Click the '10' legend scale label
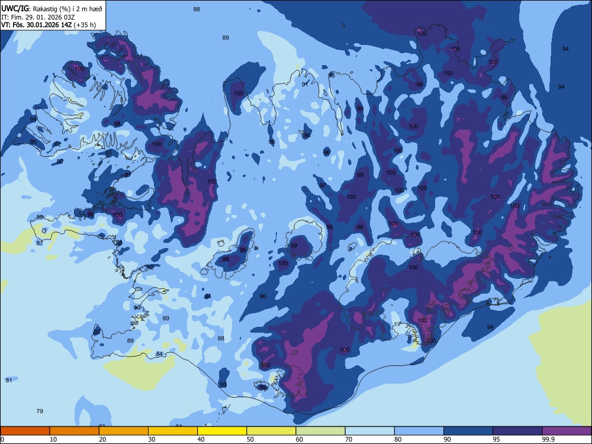The height and width of the screenshot is (444, 592). pos(53,439)
